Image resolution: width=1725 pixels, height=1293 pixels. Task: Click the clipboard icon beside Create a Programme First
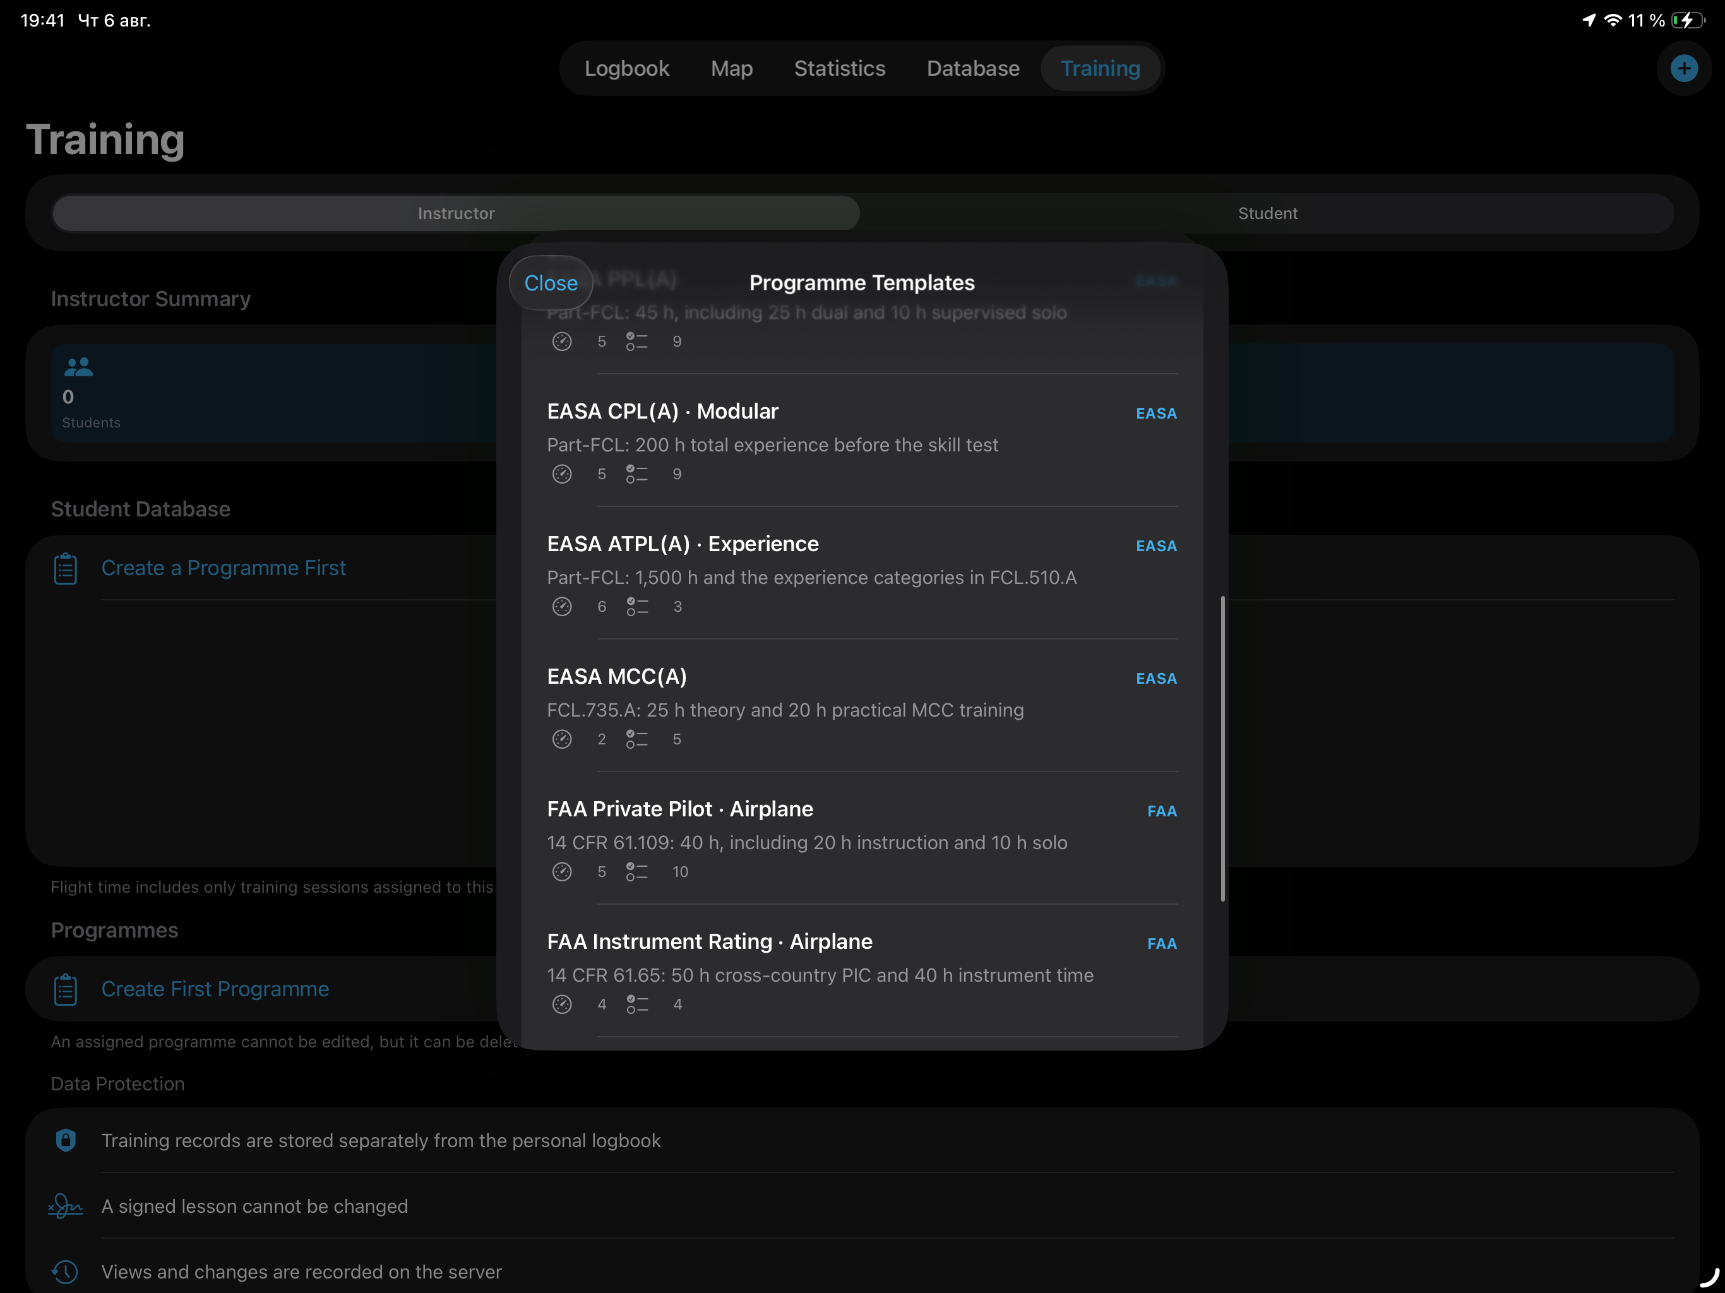(66, 568)
